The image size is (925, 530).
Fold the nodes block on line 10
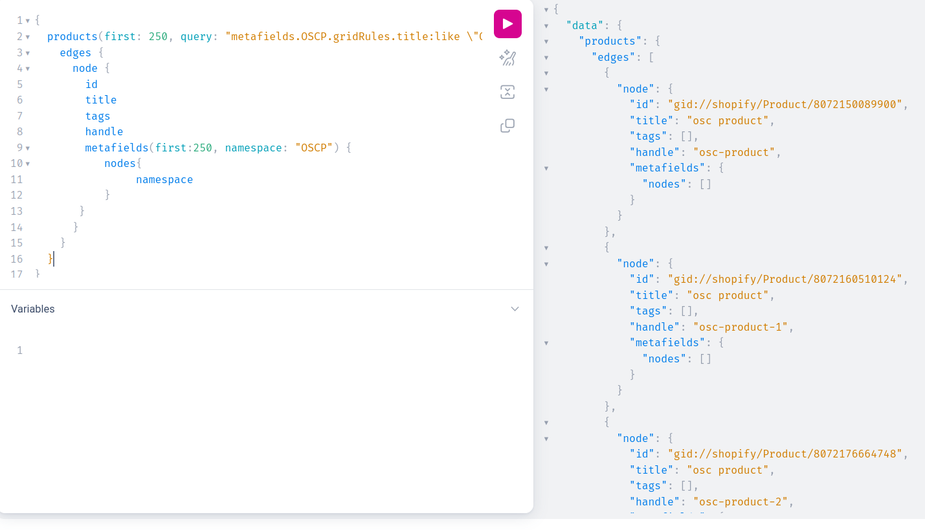click(x=28, y=164)
